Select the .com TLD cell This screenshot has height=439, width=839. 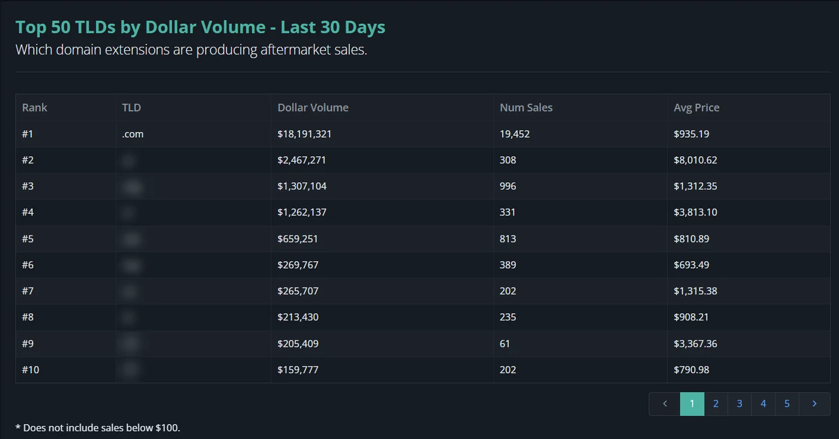(194, 134)
